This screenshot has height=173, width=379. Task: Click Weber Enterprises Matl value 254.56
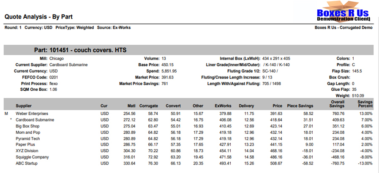(x=130, y=114)
